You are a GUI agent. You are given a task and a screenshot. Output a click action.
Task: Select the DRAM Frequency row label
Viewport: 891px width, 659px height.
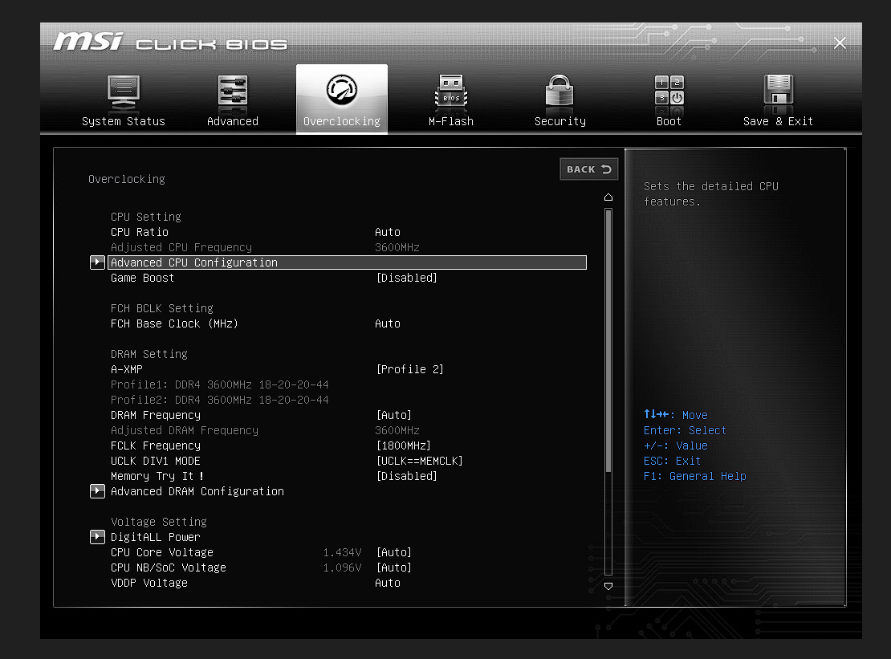[x=155, y=415]
